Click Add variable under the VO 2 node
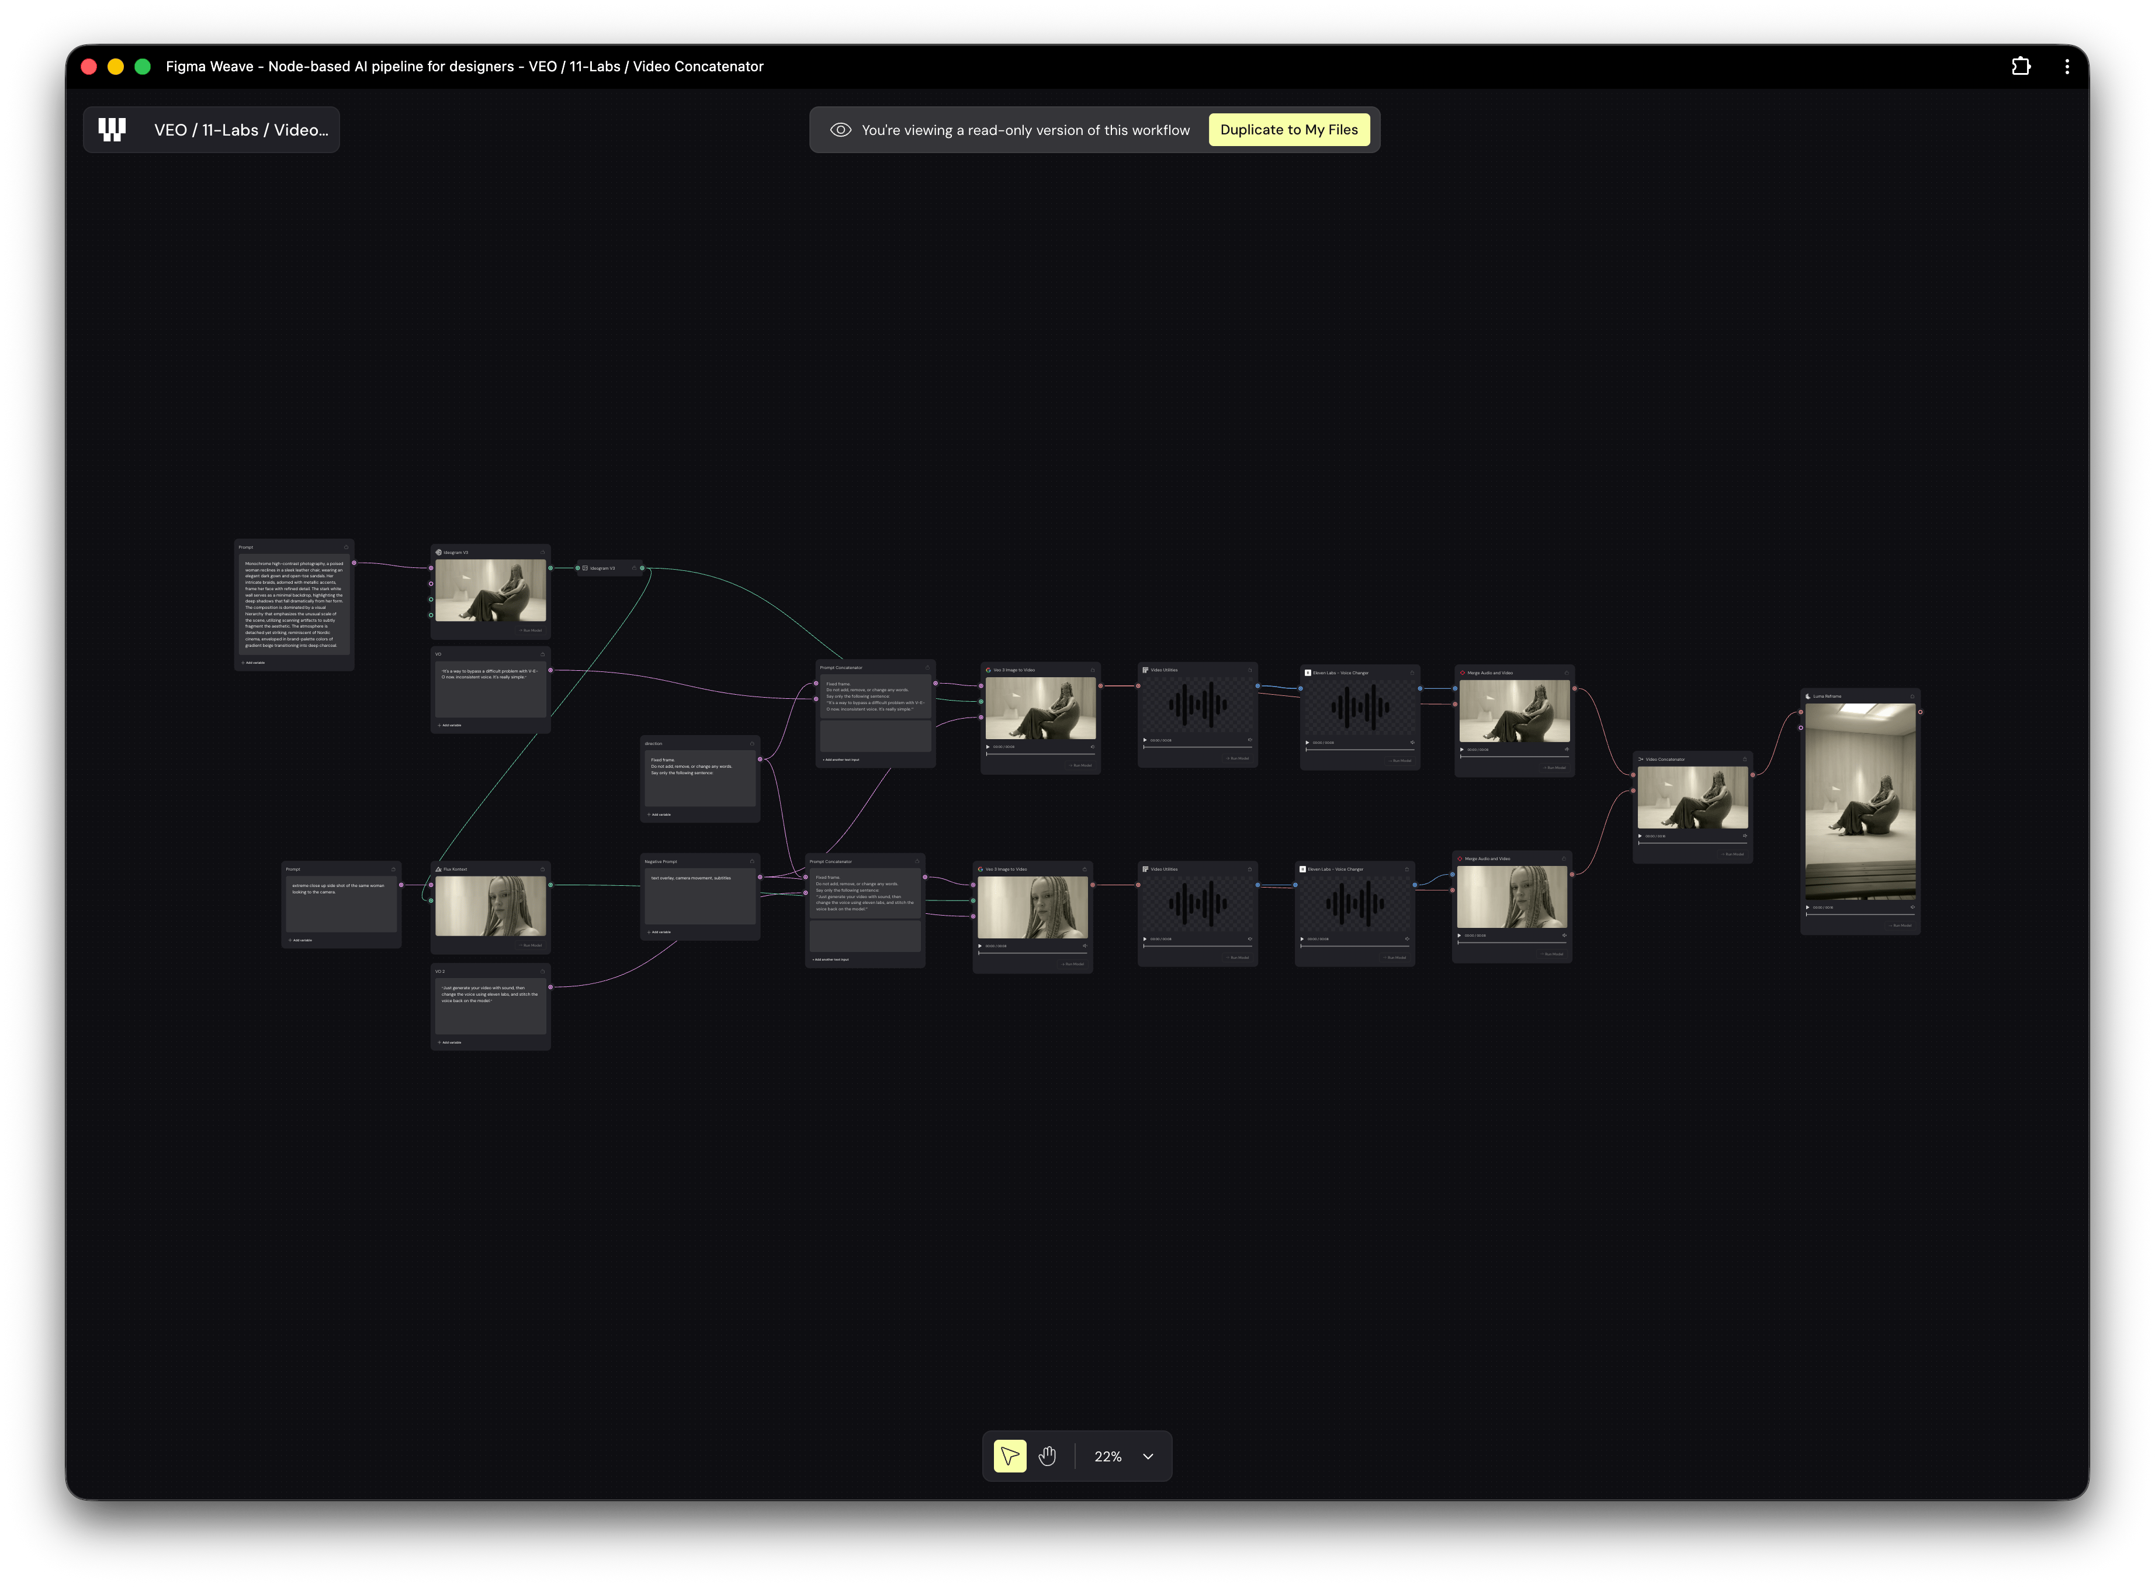 (x=451, y=1042)
